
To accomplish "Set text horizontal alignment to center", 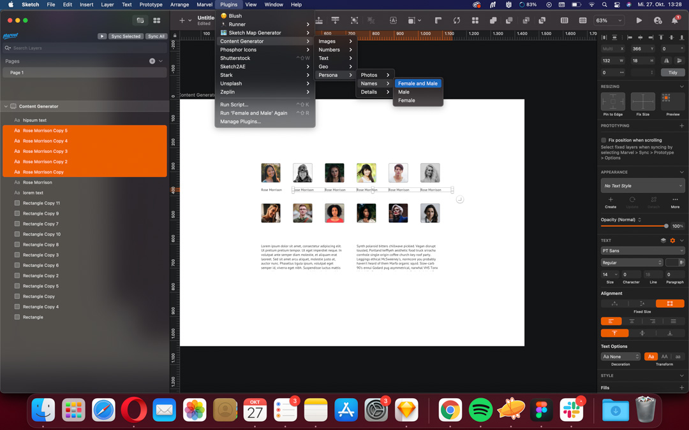I will (632, 321).
